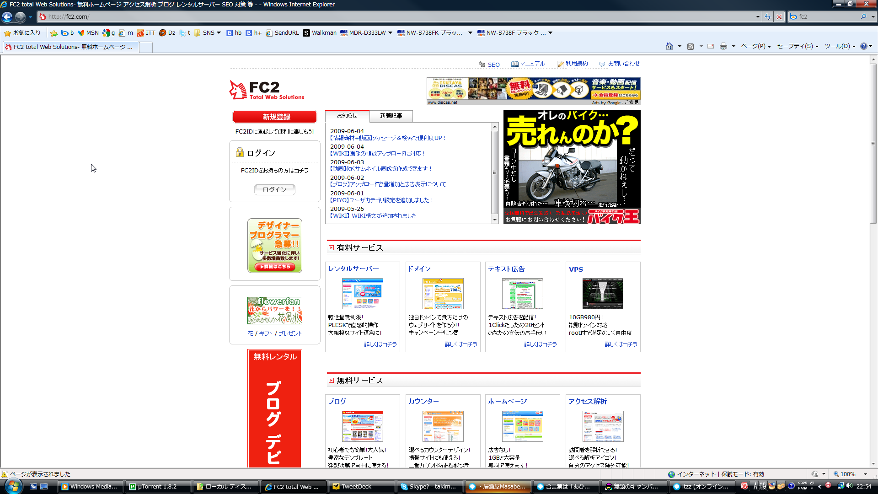This screenshot has height=494, width=878.
Task: Click the page vertical scrollbar thumb
Action: pos(873,144)
